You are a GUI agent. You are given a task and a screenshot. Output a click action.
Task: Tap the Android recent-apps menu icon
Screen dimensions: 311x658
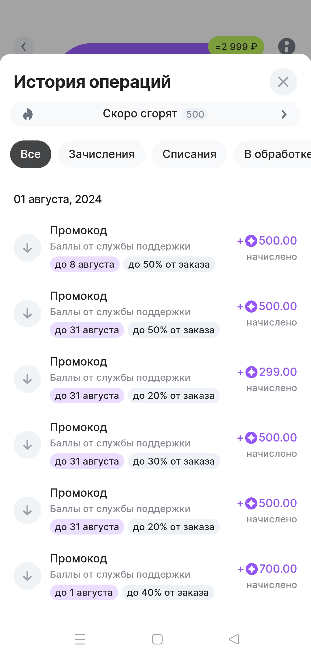pos(80,639)
